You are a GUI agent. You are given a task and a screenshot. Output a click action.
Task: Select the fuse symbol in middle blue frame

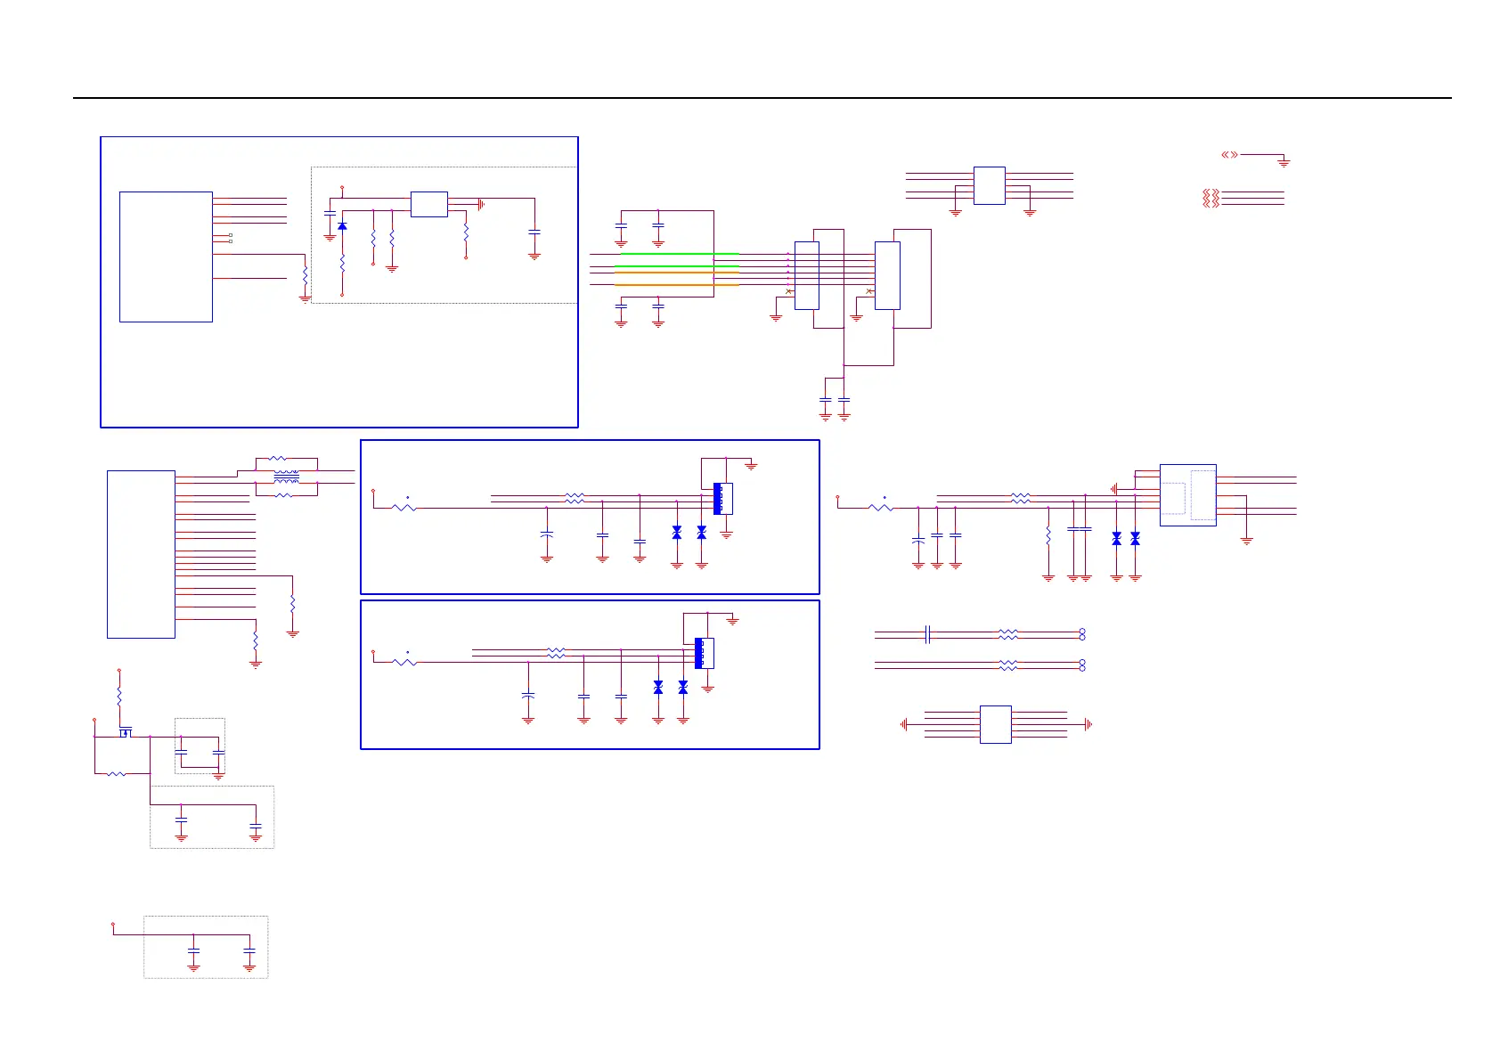[x=404, y=508]
